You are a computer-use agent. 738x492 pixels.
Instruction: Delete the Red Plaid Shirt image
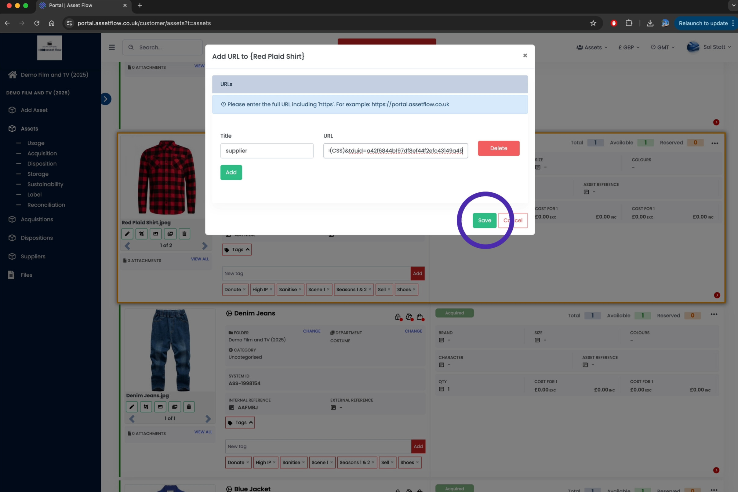pyautogui.click(x=184, y=234)
